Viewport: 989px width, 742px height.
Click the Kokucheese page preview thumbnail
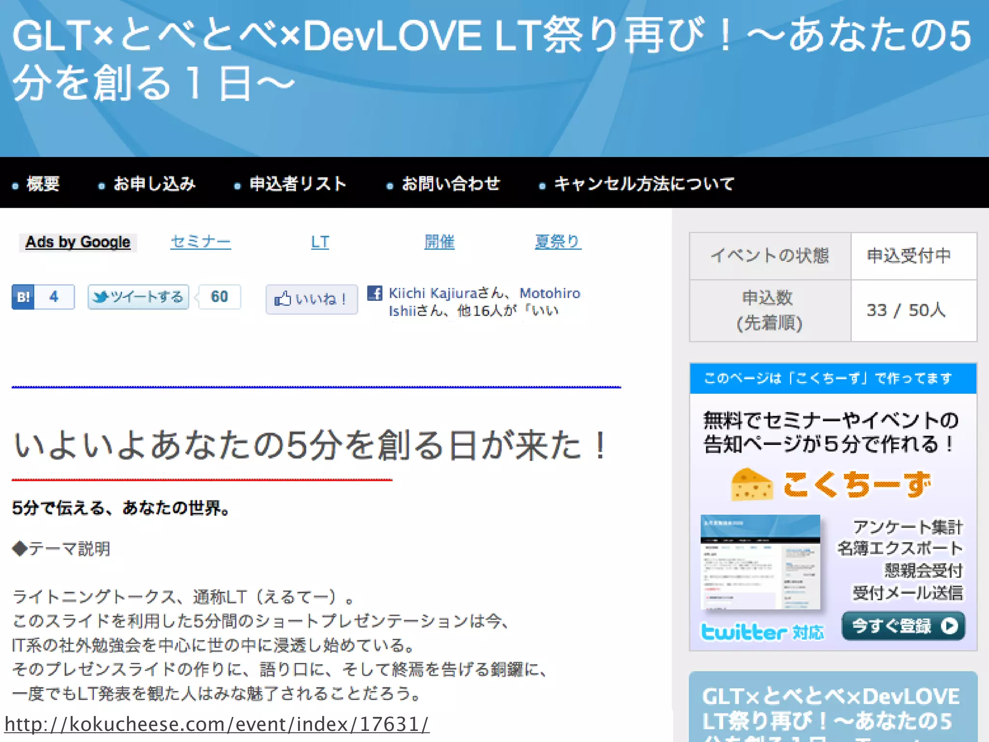coord(760,562)
